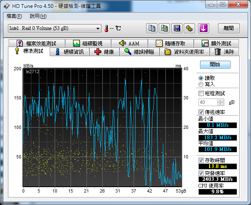Toggle the 傳送速率 checkbox
Image resolution: width=251 pixels, height=205 pixels.
tap(201, 112)
